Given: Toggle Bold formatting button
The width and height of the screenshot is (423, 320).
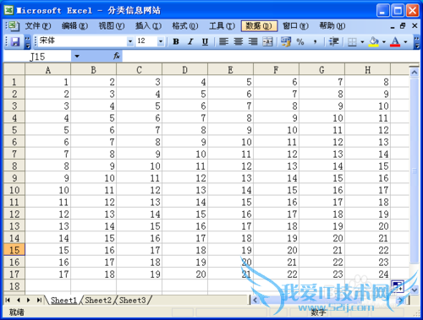Looking at the screenshot, I should 176,42.
